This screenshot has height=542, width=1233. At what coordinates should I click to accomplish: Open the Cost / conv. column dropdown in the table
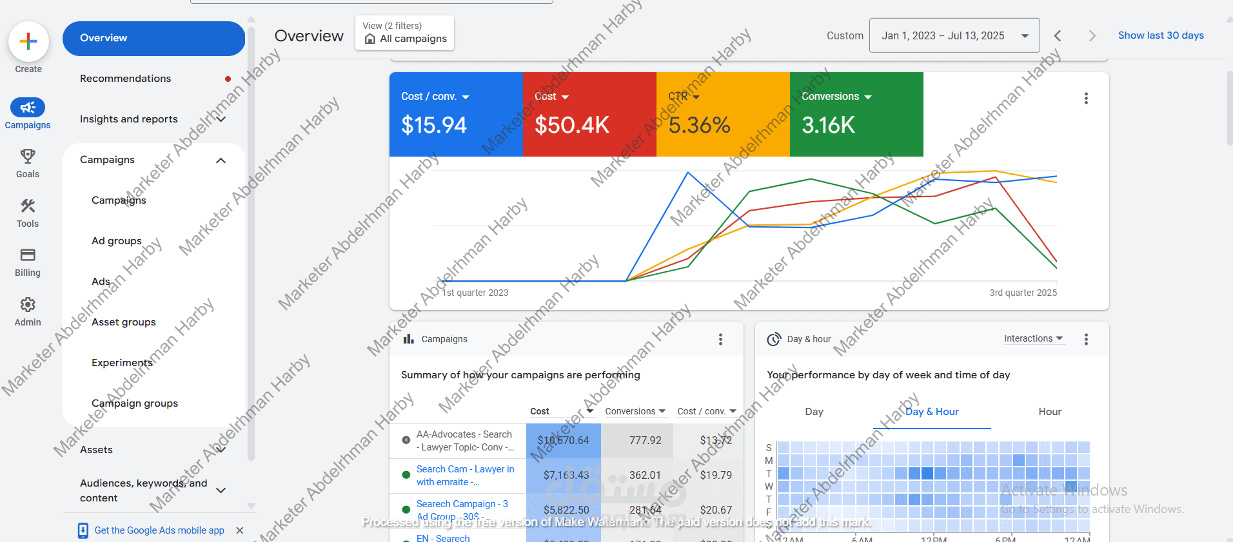706,411
